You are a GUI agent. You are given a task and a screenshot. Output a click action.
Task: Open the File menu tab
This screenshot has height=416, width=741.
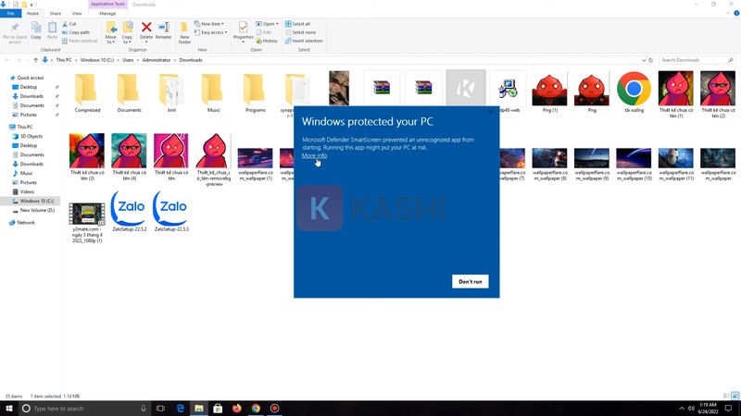(x=11, y=14)
